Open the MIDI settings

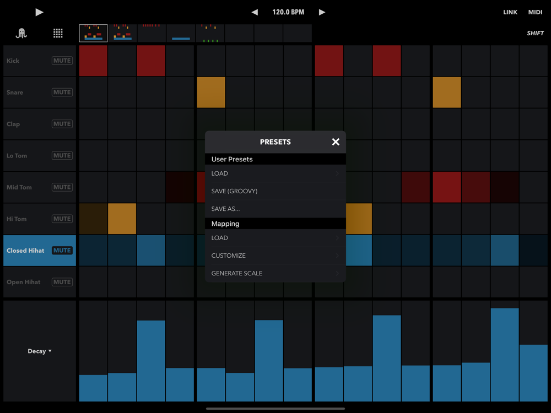point(535,12)
